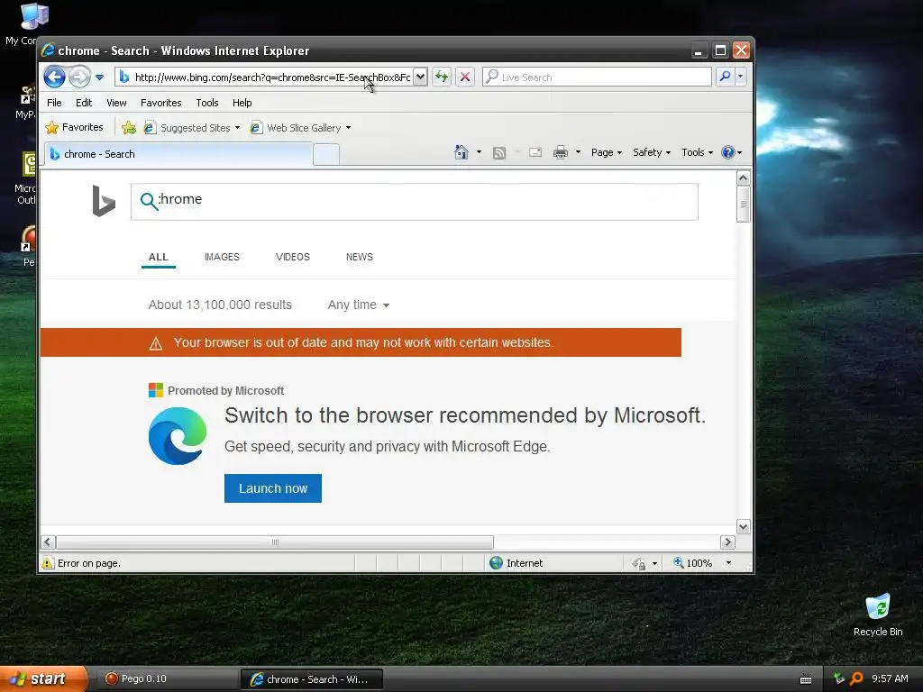Open the Page command bar menu

coord(607,152)
